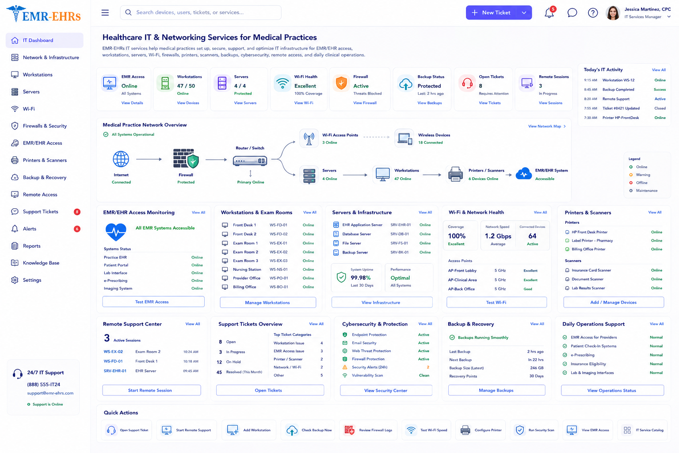Click the Open Tickets headset card icon
Screen dimensions: 679x453
[467, 83]
